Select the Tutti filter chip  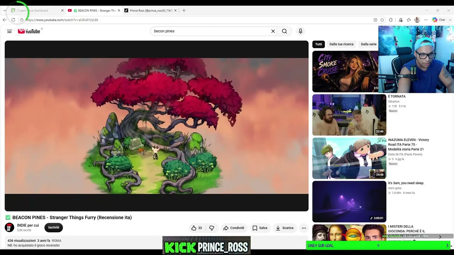click(x=319, y=44)
